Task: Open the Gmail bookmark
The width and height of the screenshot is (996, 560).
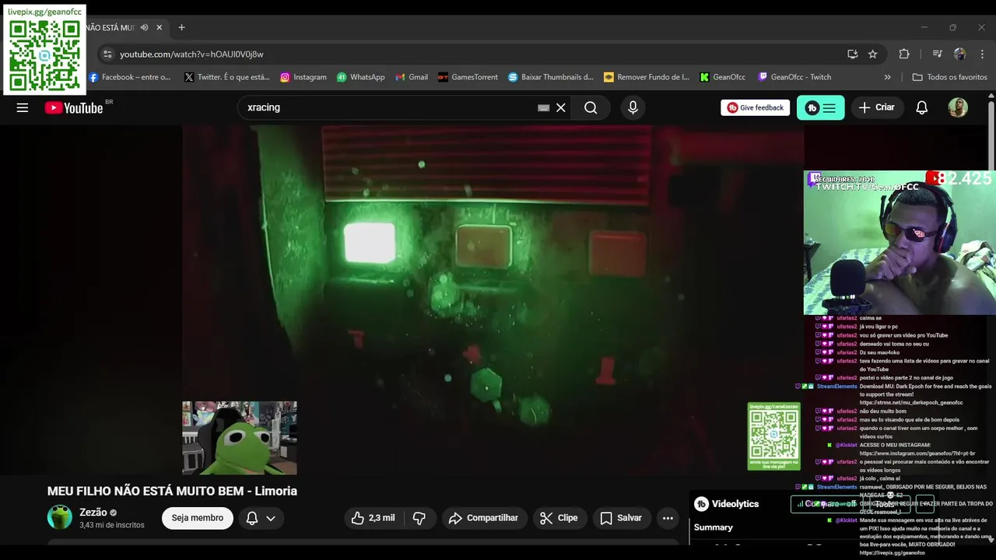Action: tap(412, 77)
